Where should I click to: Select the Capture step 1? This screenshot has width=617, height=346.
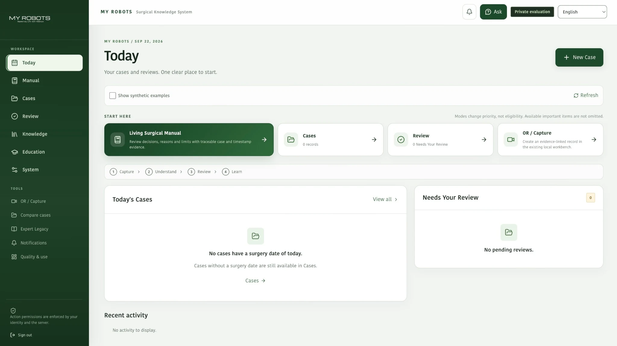point(122,172)
